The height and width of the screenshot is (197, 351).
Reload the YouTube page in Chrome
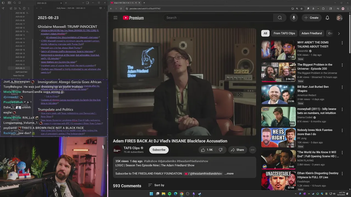coord(121,8)
